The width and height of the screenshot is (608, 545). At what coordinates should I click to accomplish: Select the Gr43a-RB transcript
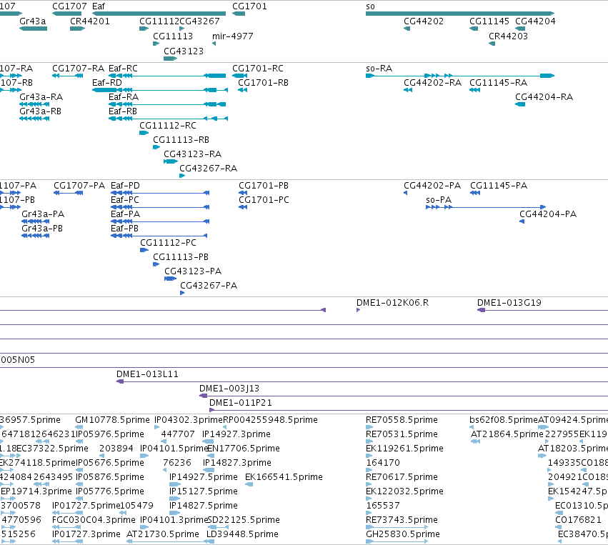coord(34,119)
